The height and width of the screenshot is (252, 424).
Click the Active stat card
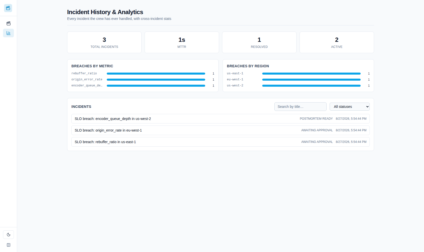(x=337, y=42)
